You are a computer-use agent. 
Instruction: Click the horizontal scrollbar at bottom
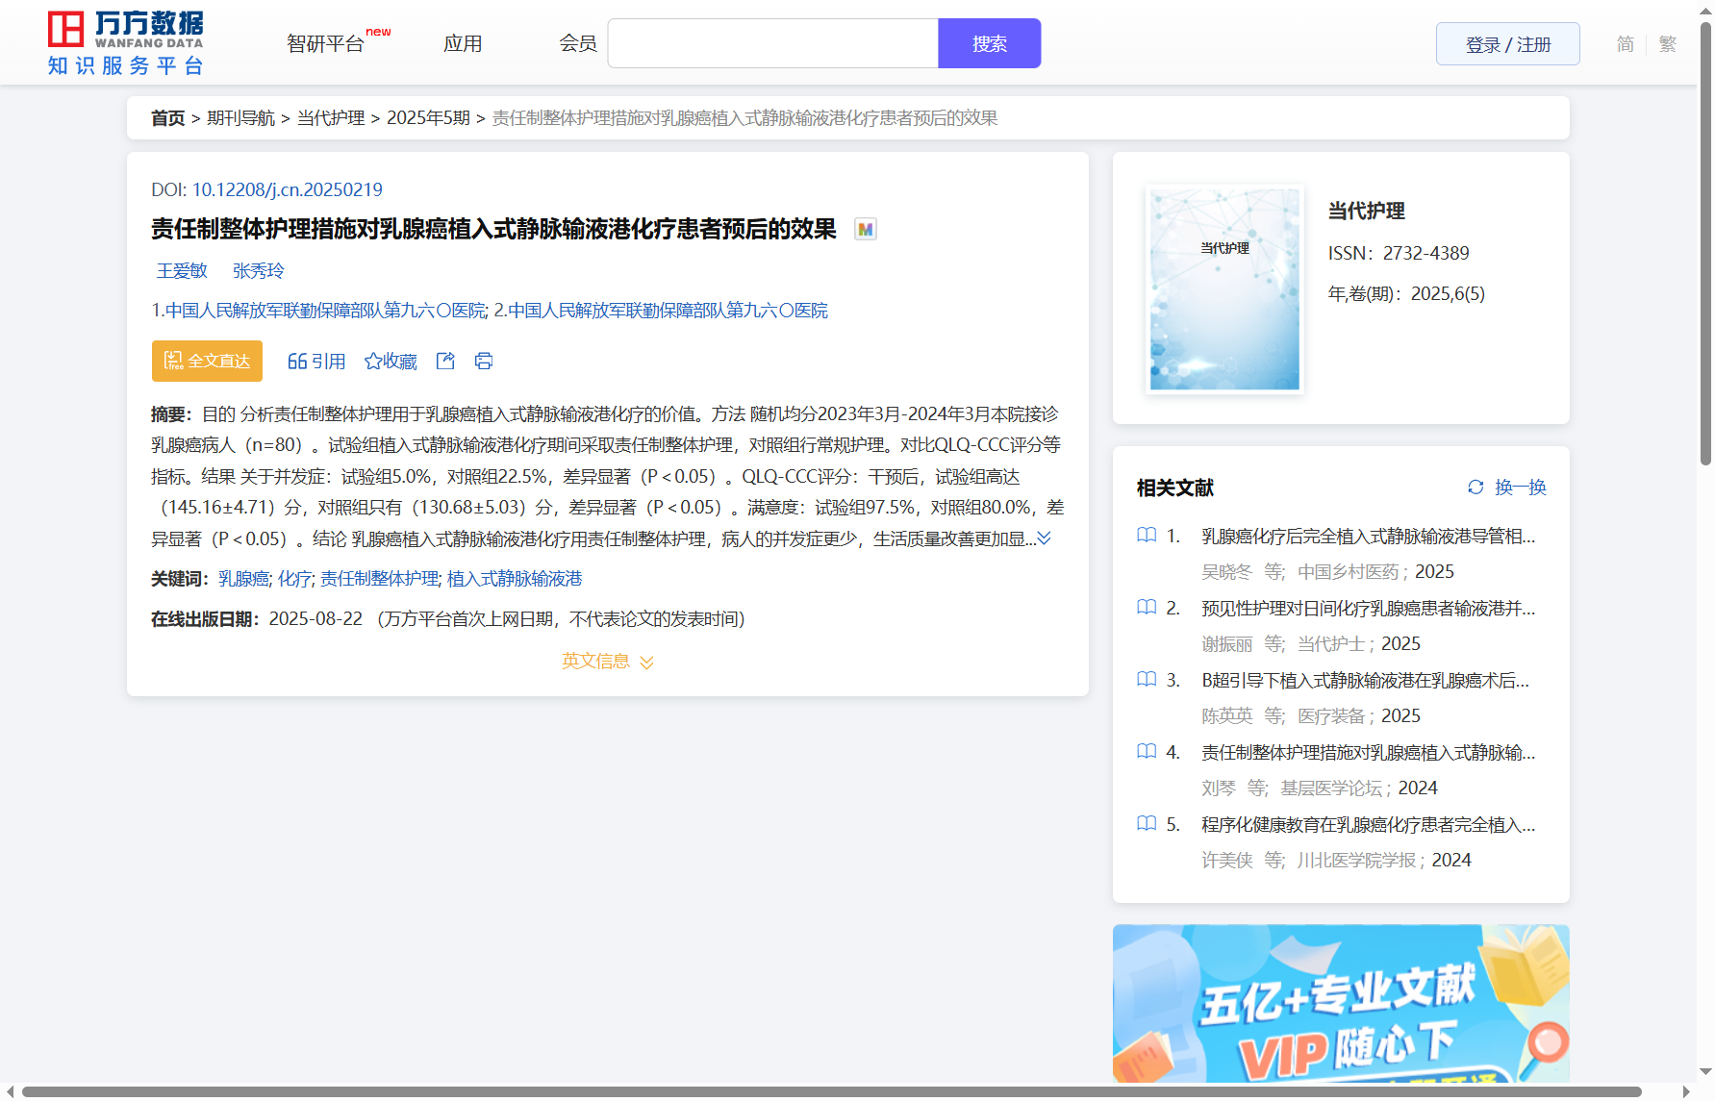827,1091
